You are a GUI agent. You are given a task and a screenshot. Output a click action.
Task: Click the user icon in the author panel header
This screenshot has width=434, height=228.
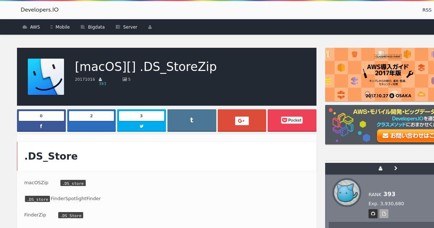380,168
